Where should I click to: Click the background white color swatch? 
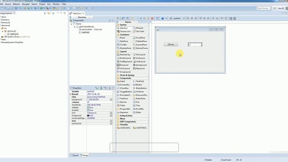coord(88,99)
